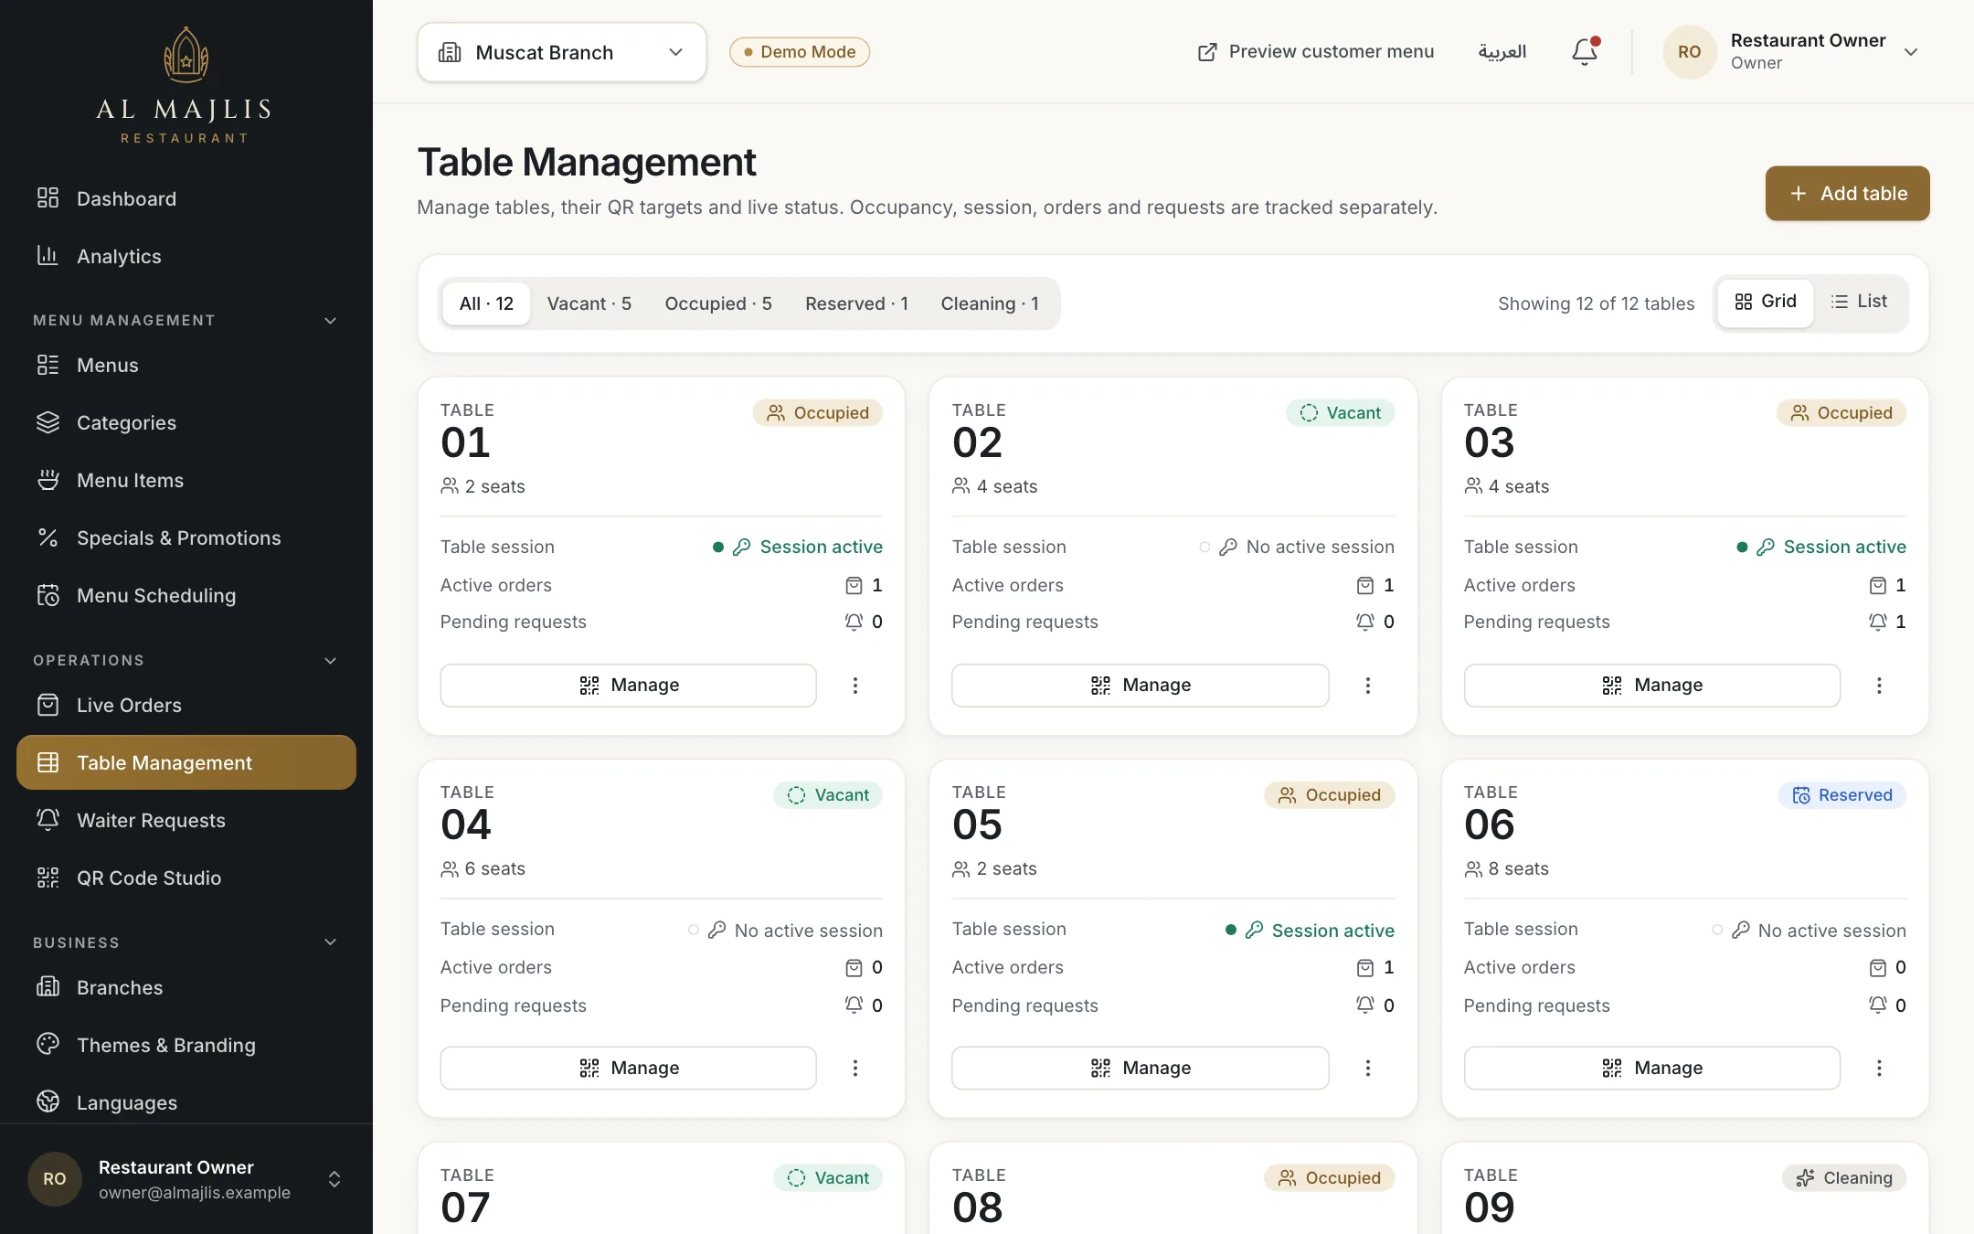Open the more options menu for Table 03
1974x1234 pixels.
coord(1879,686)
